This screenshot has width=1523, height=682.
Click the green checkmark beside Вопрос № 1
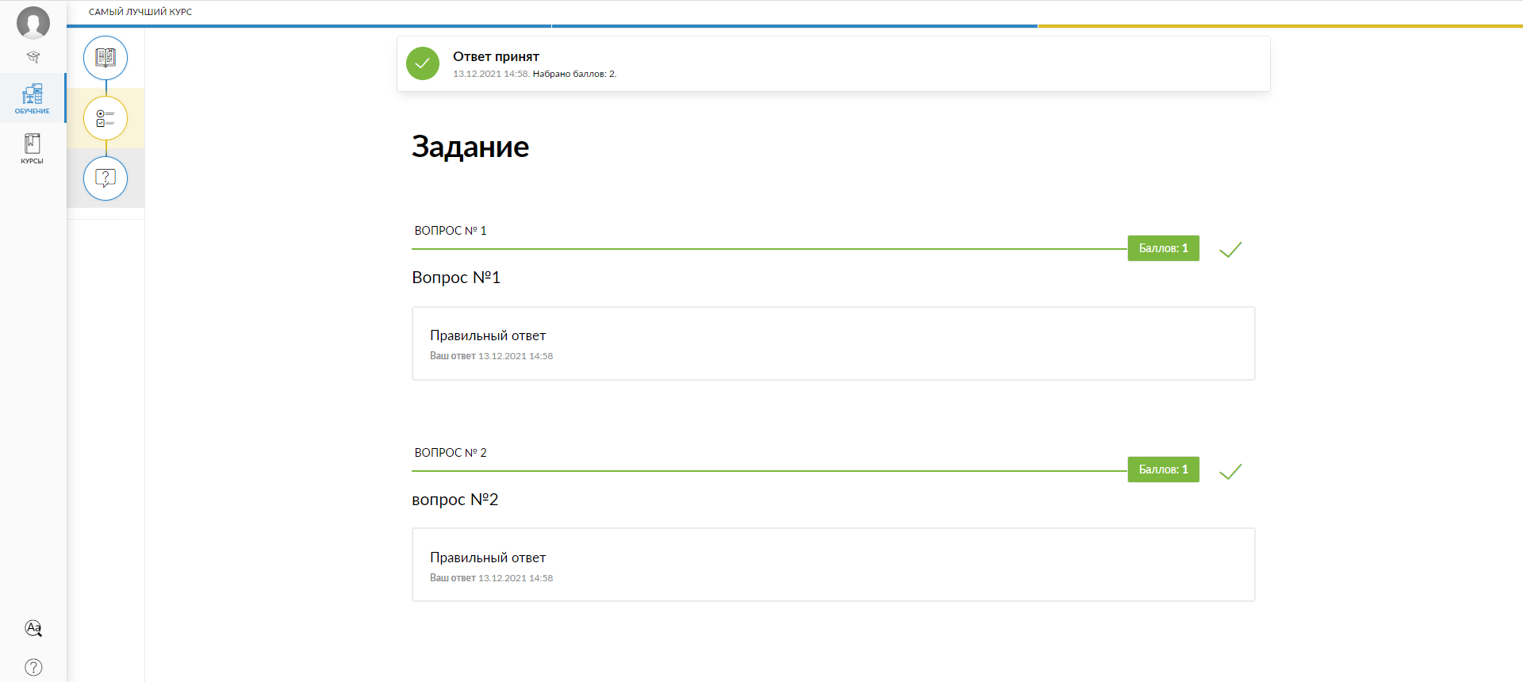tap(1230, 250)
